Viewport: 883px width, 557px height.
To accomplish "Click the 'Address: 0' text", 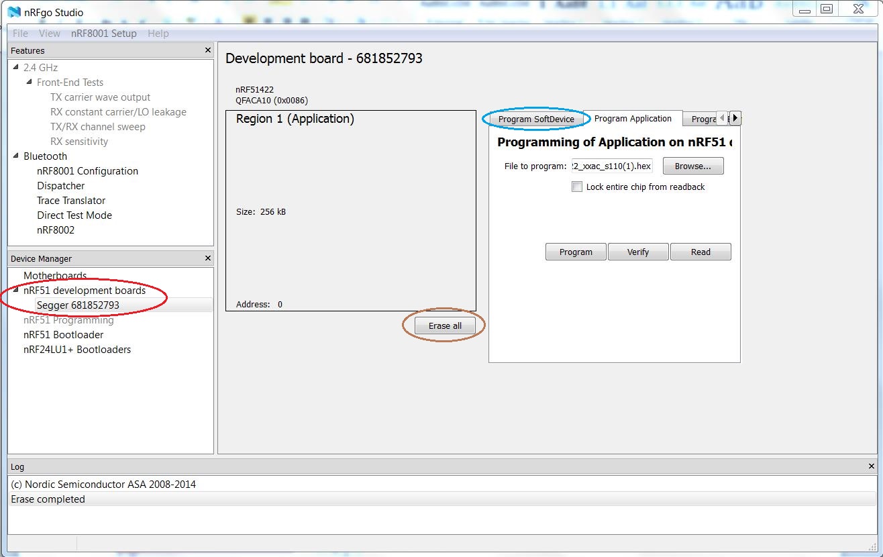I will (x=260, y=305).
